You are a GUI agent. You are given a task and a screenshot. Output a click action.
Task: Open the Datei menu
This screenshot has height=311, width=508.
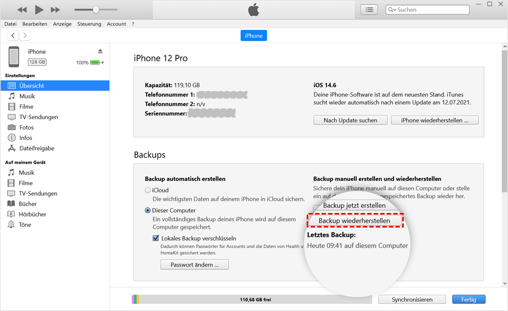tap(10, 24)
